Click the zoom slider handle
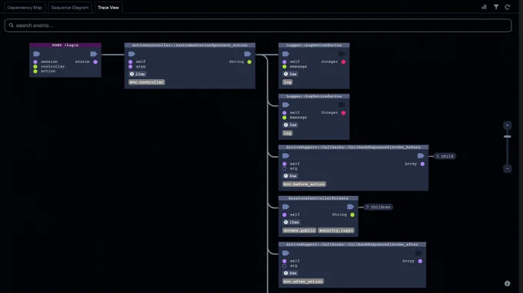The image size is (523, 293). [x=508, y=137]
